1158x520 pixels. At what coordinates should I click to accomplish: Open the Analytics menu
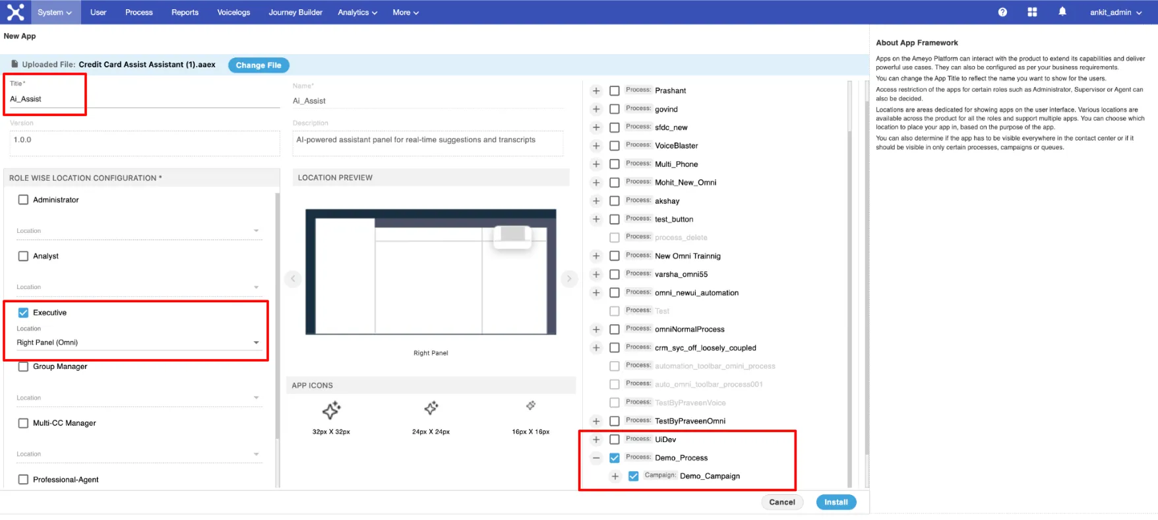357,12
